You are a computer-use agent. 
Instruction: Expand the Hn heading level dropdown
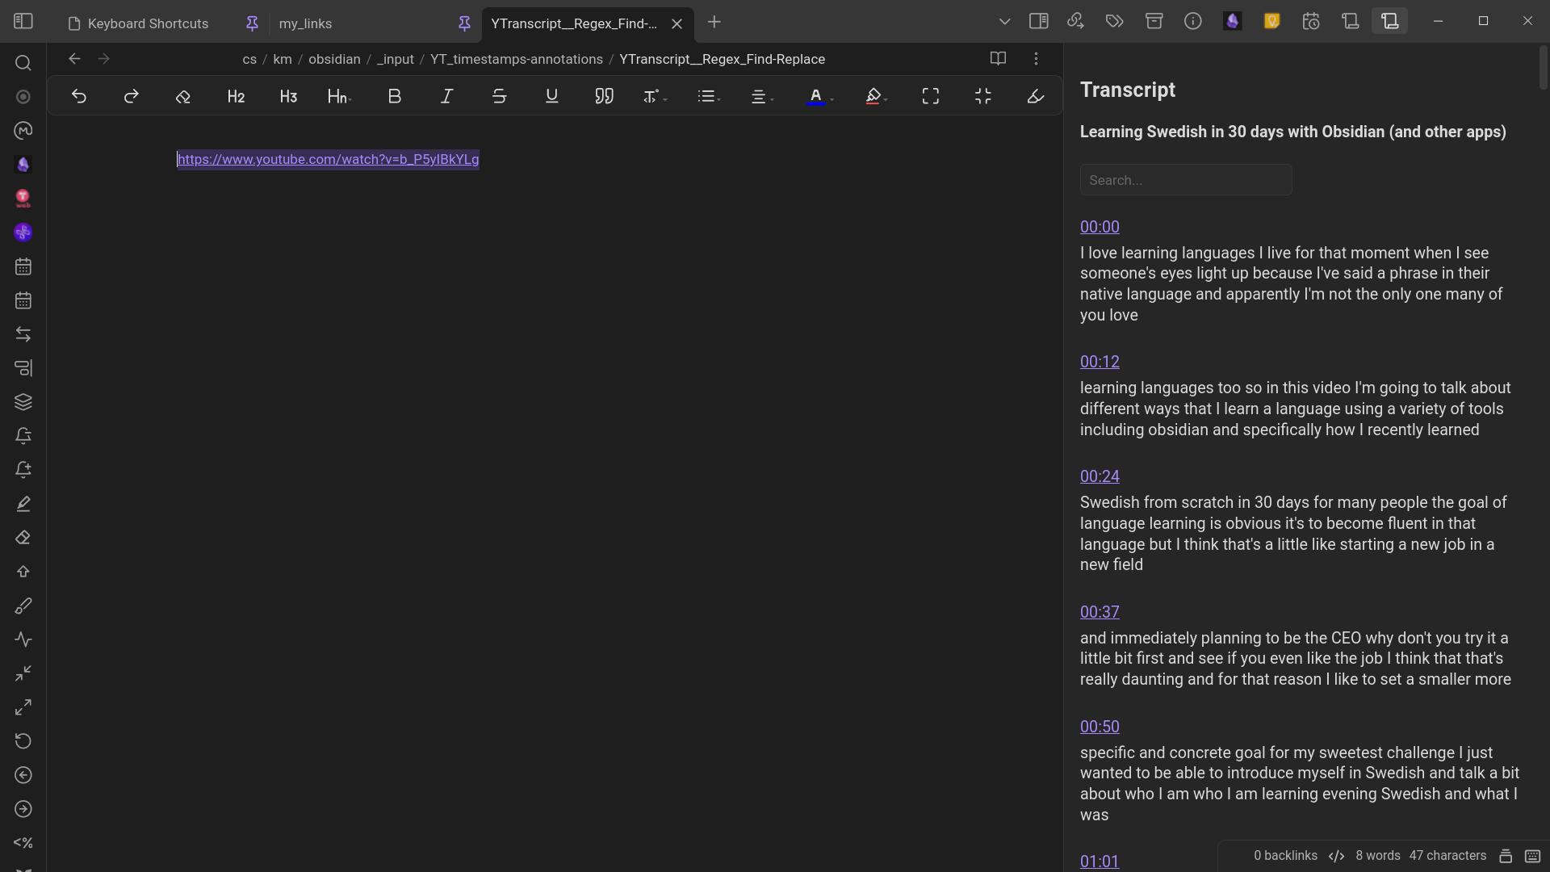340,97
